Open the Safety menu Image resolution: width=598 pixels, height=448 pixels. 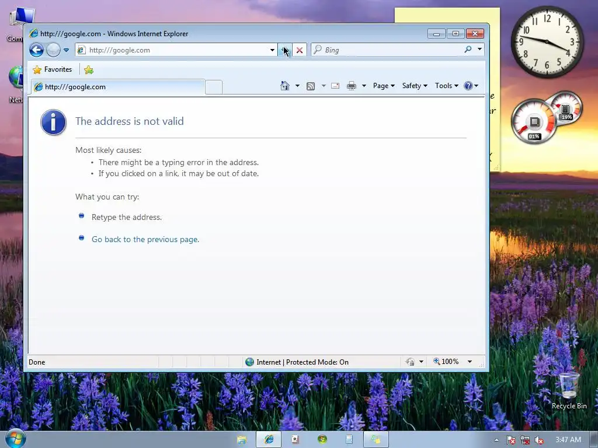[415, 86]
